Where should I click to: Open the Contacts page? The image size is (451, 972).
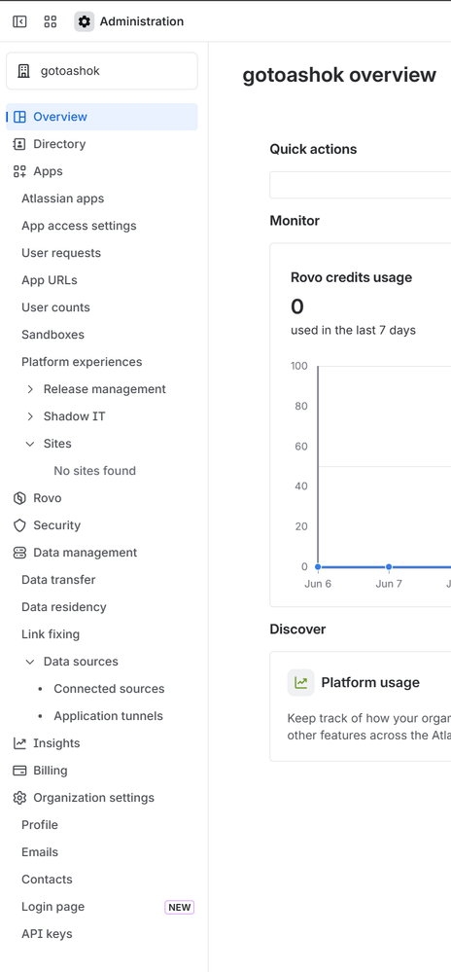click(x=47, y=879)
